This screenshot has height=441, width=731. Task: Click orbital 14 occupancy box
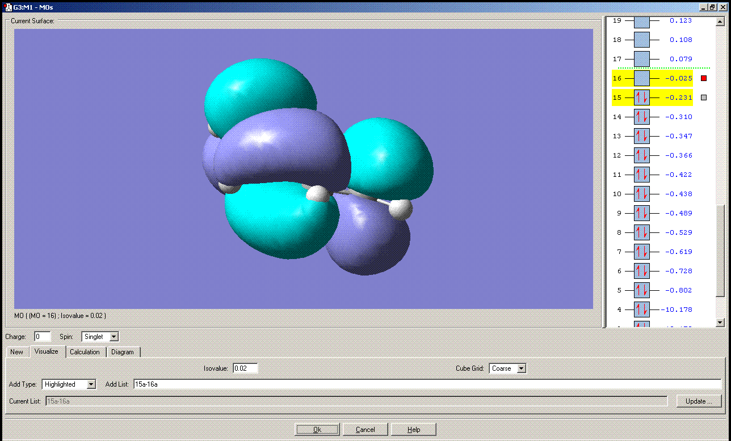641,117
